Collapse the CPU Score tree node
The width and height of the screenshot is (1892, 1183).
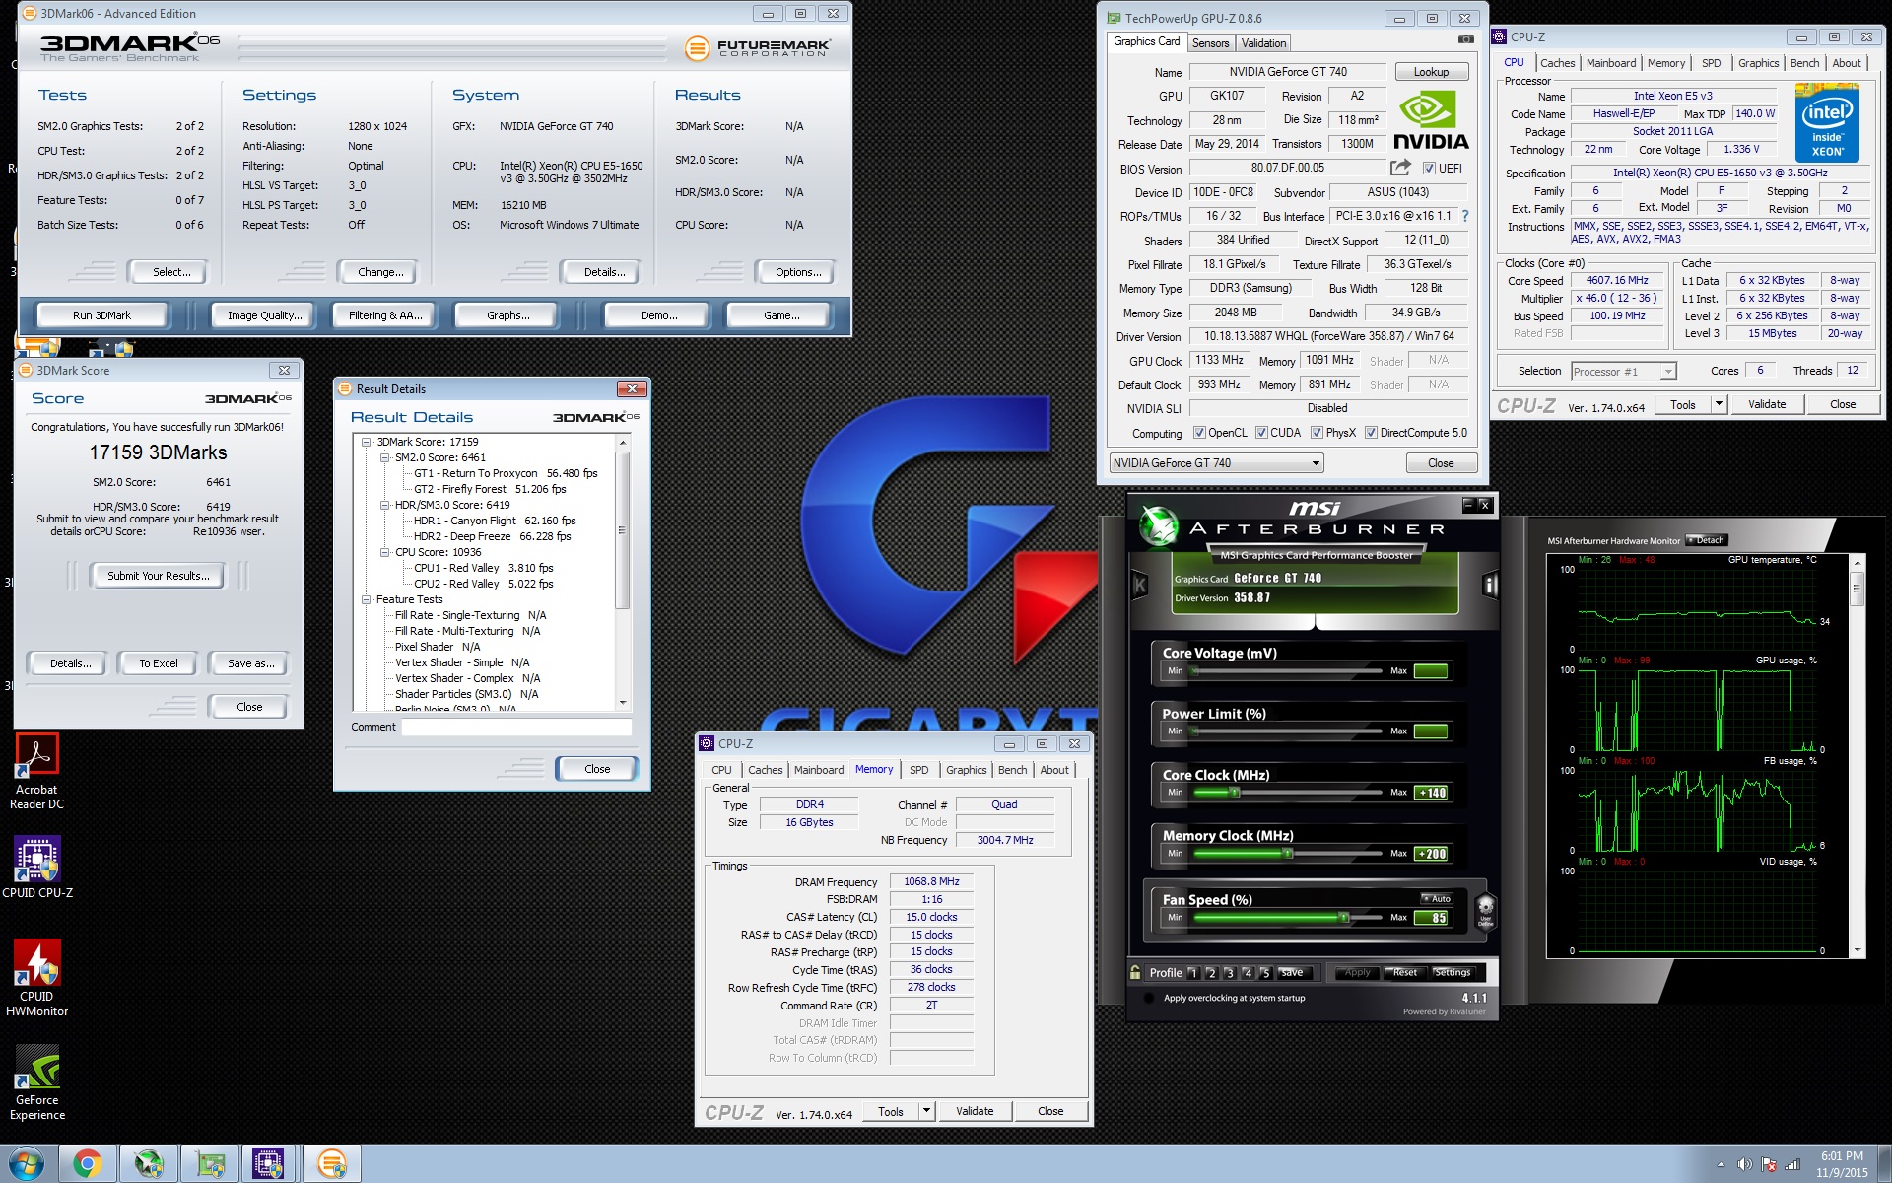coord(385,552)
